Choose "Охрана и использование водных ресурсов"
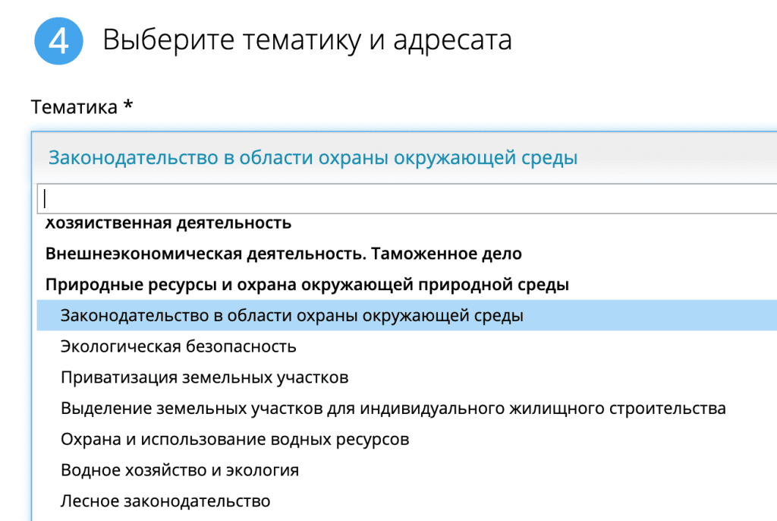 [x=234, y=440]
